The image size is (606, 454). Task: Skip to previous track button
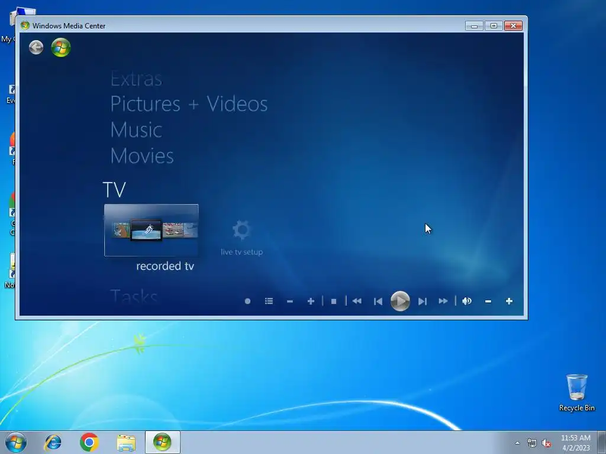(378, 301)
